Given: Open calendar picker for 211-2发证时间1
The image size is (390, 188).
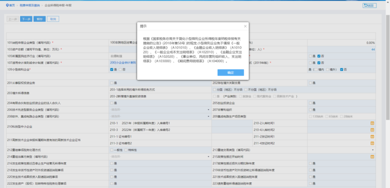Looking at the screenshot, I should [x=372, y=136].
